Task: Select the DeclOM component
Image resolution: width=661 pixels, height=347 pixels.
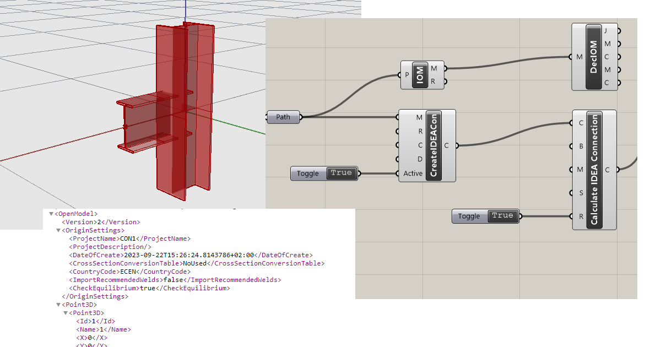Action: coord(595,57)
